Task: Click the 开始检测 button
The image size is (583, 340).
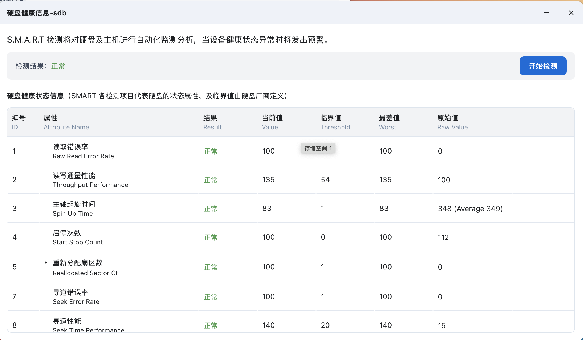Action: tap(543, 66)
